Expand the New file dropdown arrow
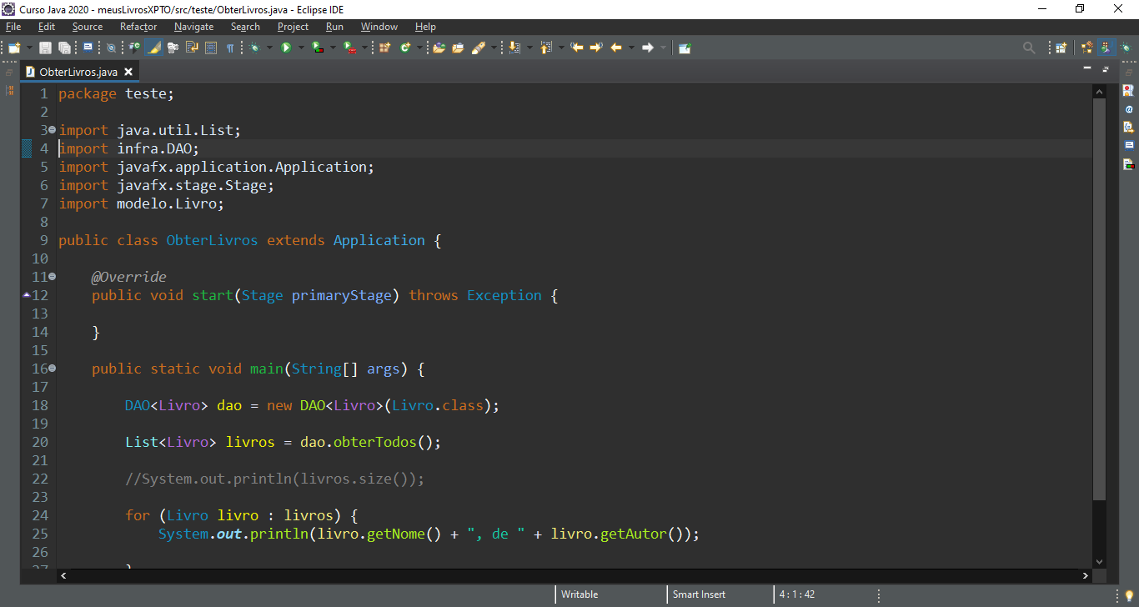 (29, 48)
